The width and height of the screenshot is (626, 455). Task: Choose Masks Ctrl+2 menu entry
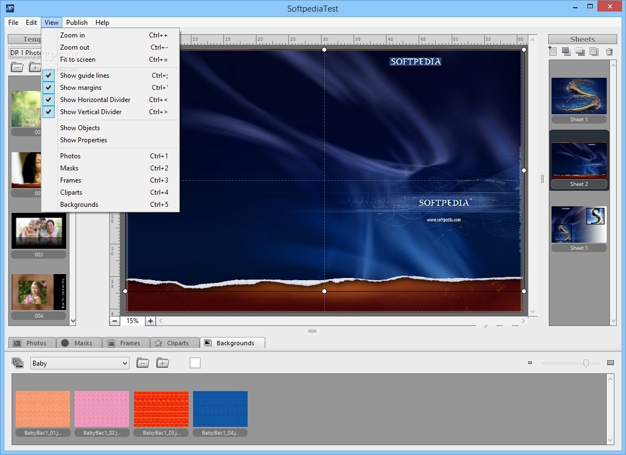110,168
